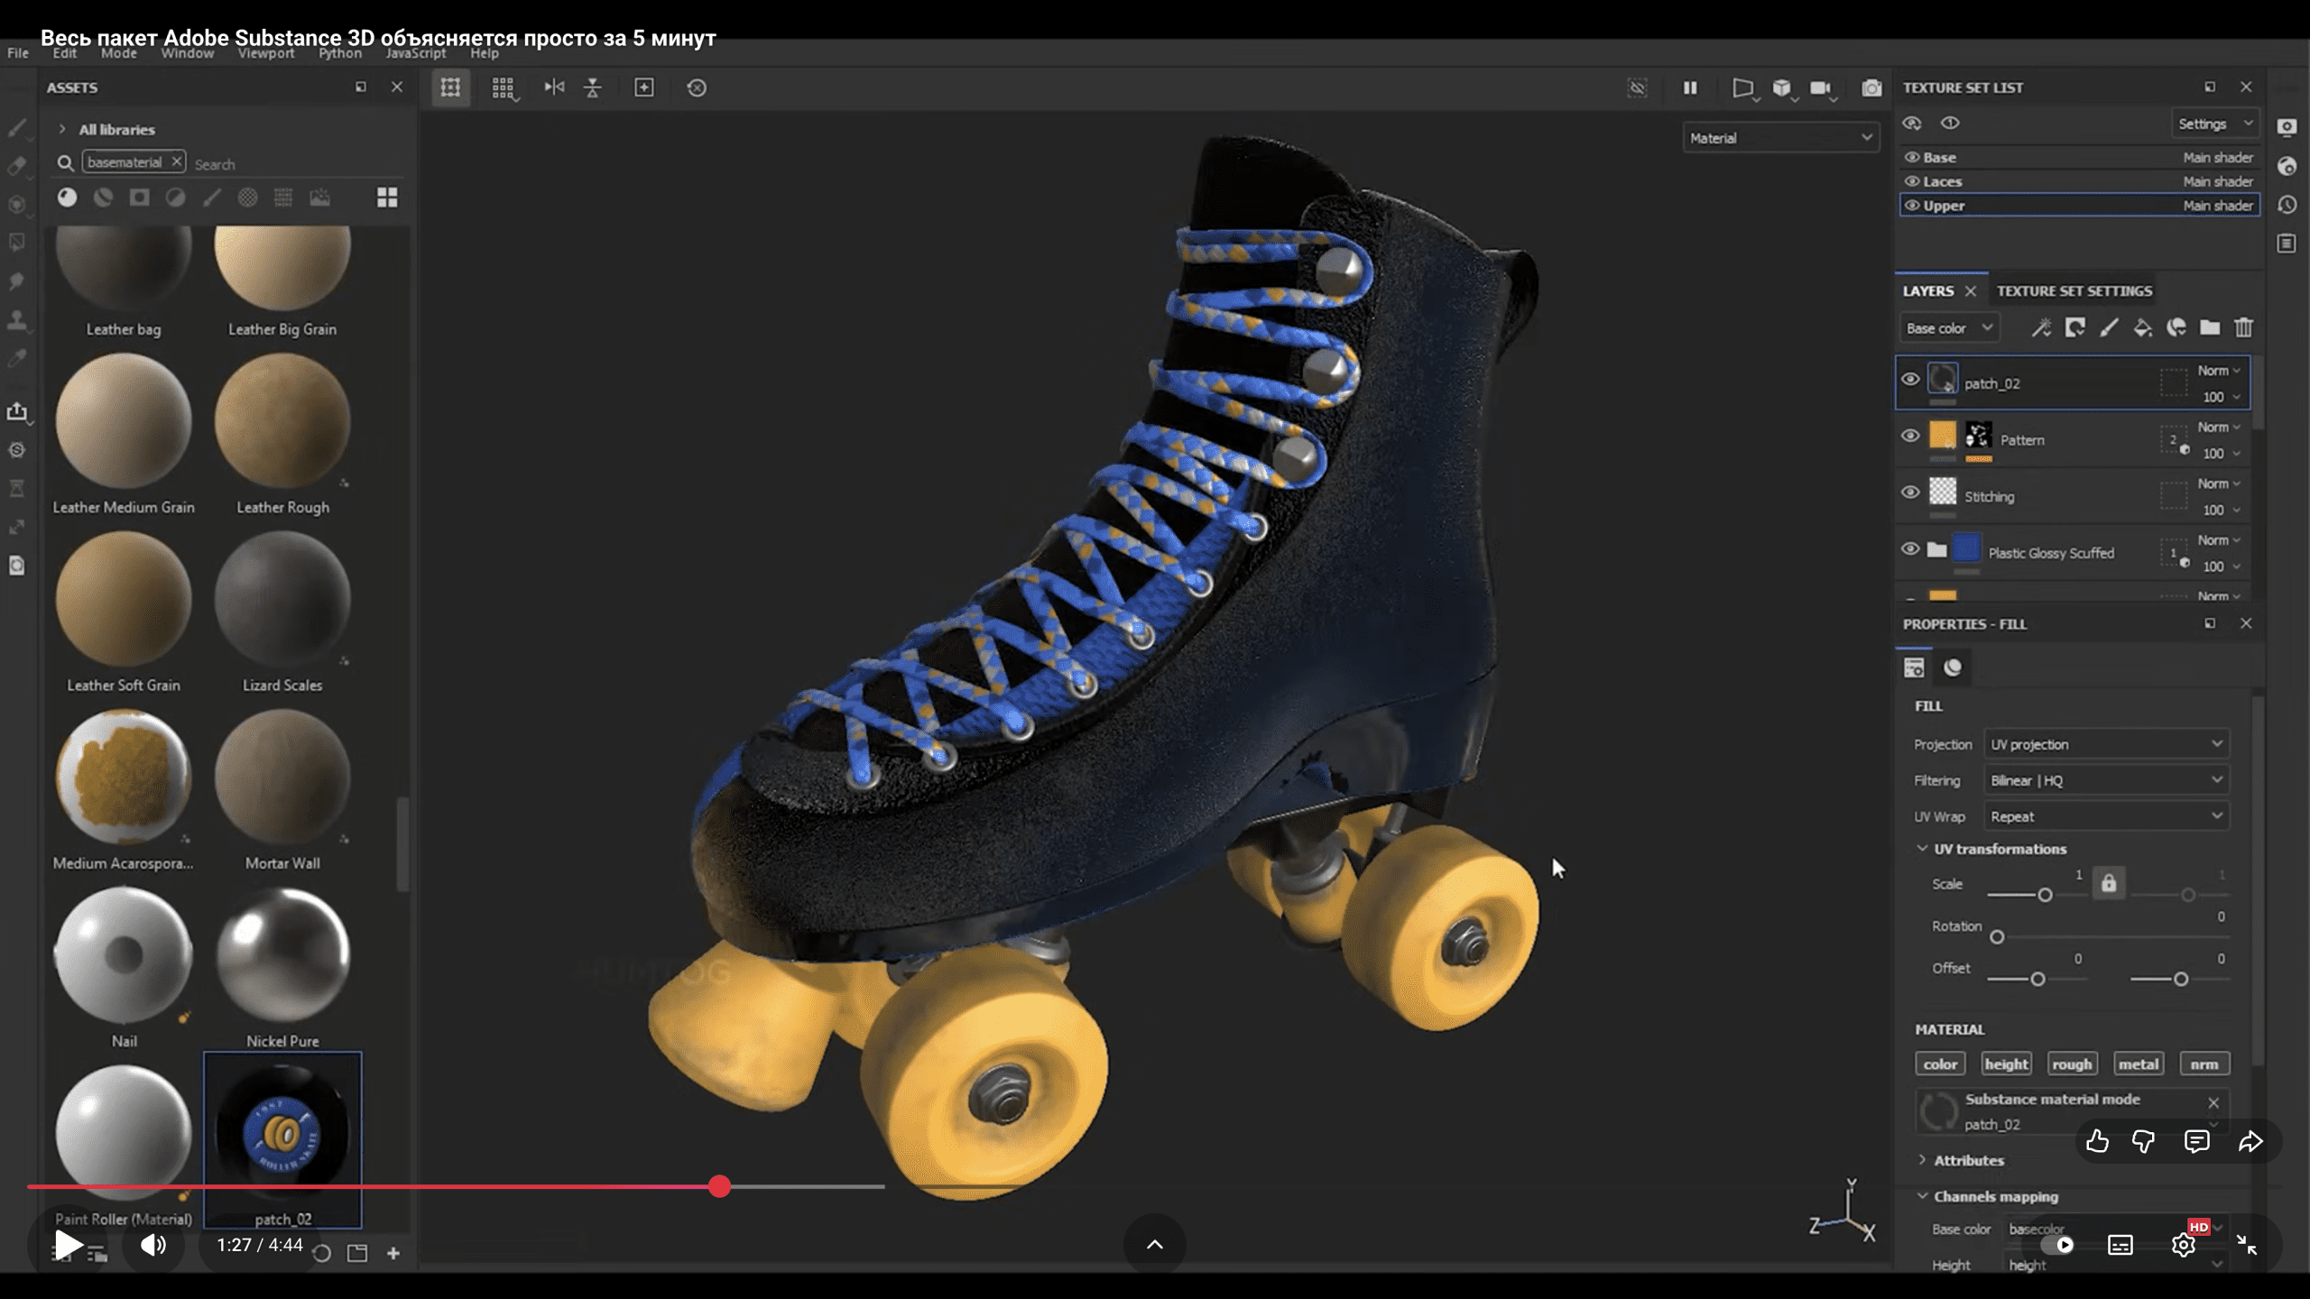Select the Leather Rough material thumbnail
The image size is (2310, 1299).
point(282,421)
